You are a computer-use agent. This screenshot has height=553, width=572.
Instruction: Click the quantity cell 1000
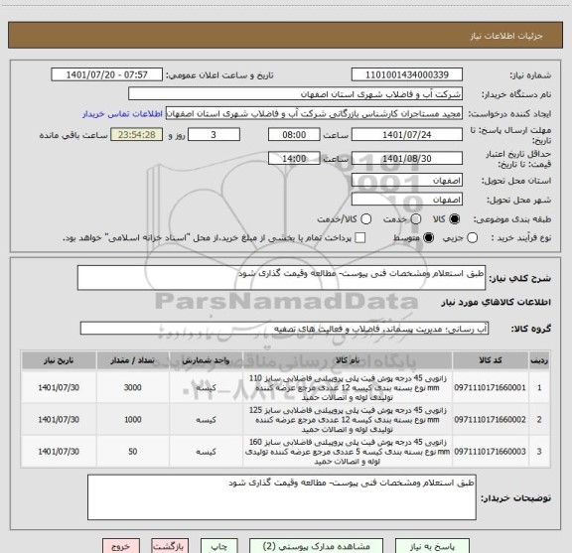coord(132,420)
